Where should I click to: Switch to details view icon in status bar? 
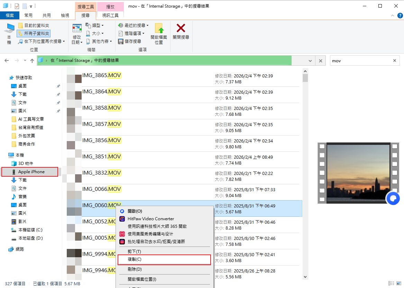pos(392,284)
